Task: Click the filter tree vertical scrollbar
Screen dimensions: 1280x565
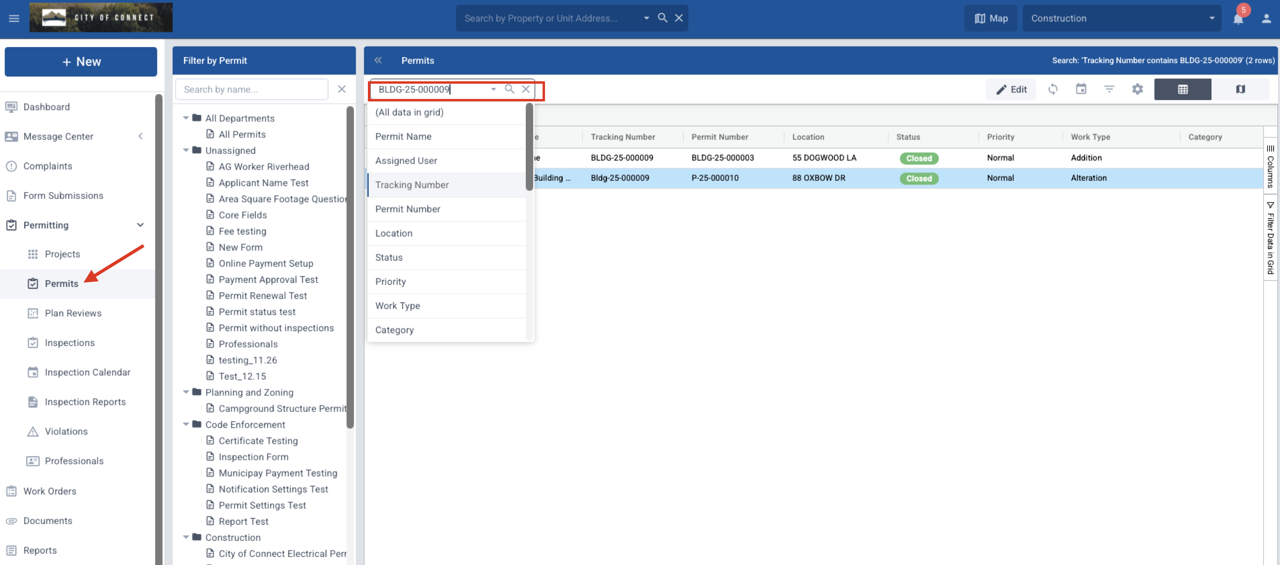Action: (x=350, y=268)
